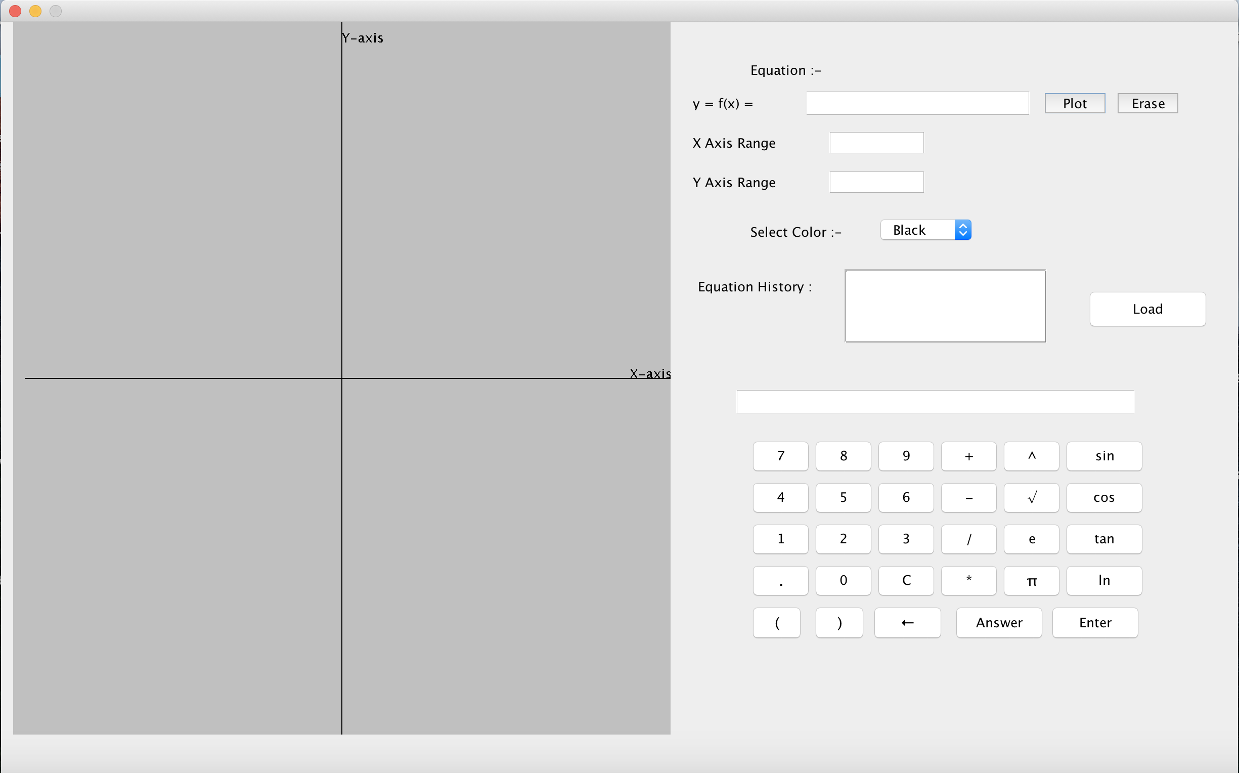Click the Load history button
Image resolution: width=1239 pixels, height=773 pixels.
(x=1147, y=309)
